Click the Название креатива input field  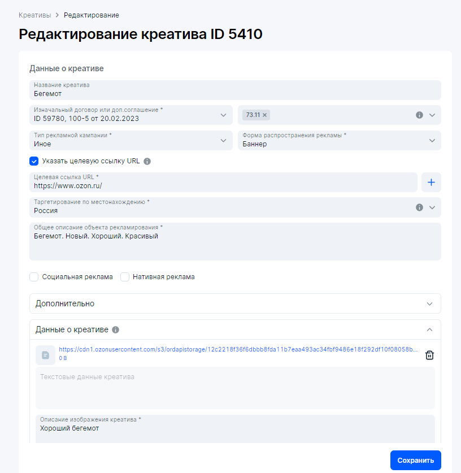coord(235,90)
